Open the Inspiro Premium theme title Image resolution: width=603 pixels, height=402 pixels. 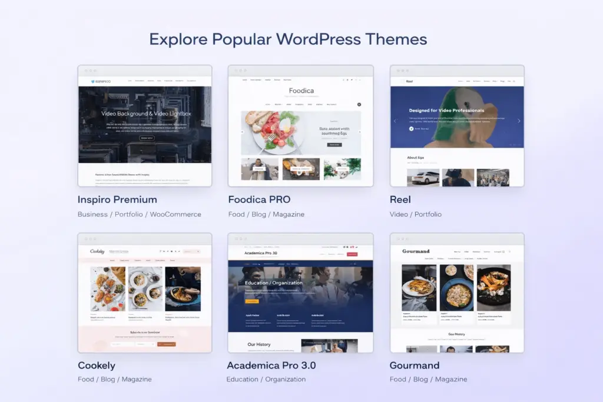point(117,200)
